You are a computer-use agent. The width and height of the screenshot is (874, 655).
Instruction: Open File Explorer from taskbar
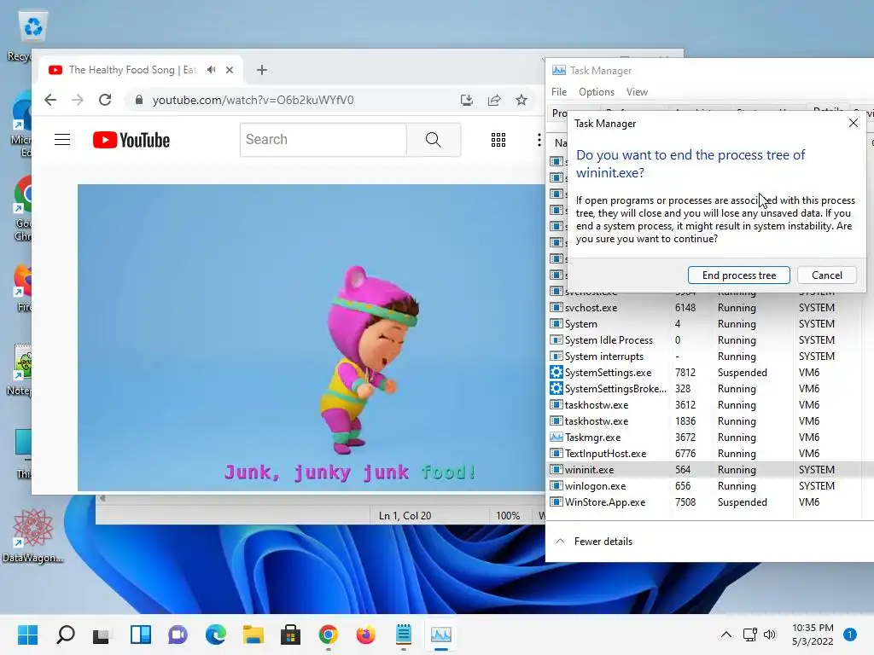coord(253,635)
